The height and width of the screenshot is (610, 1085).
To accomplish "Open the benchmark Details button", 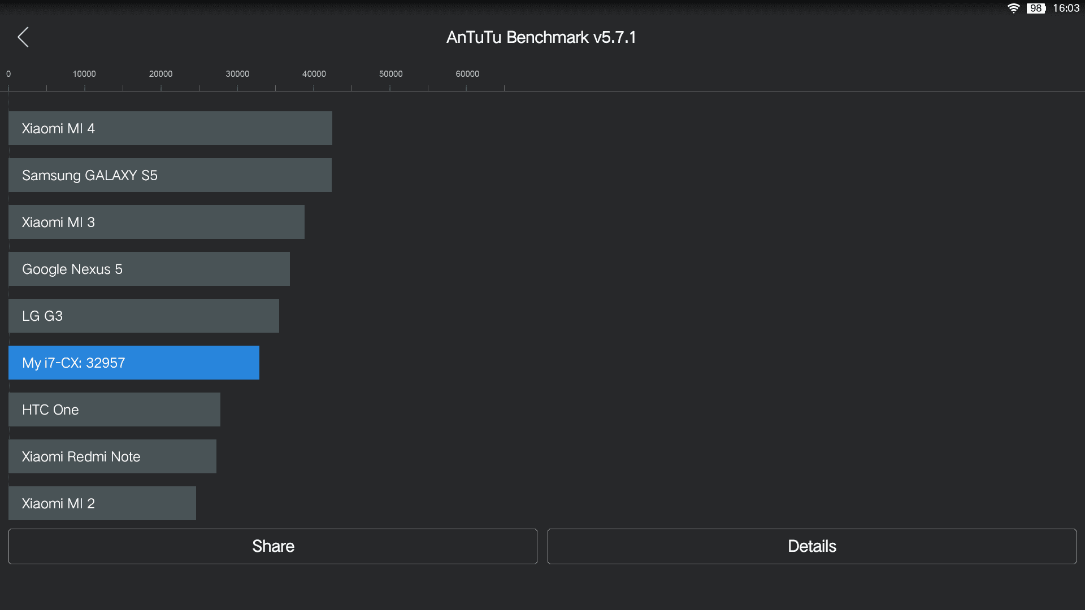I will click(812, 546).
